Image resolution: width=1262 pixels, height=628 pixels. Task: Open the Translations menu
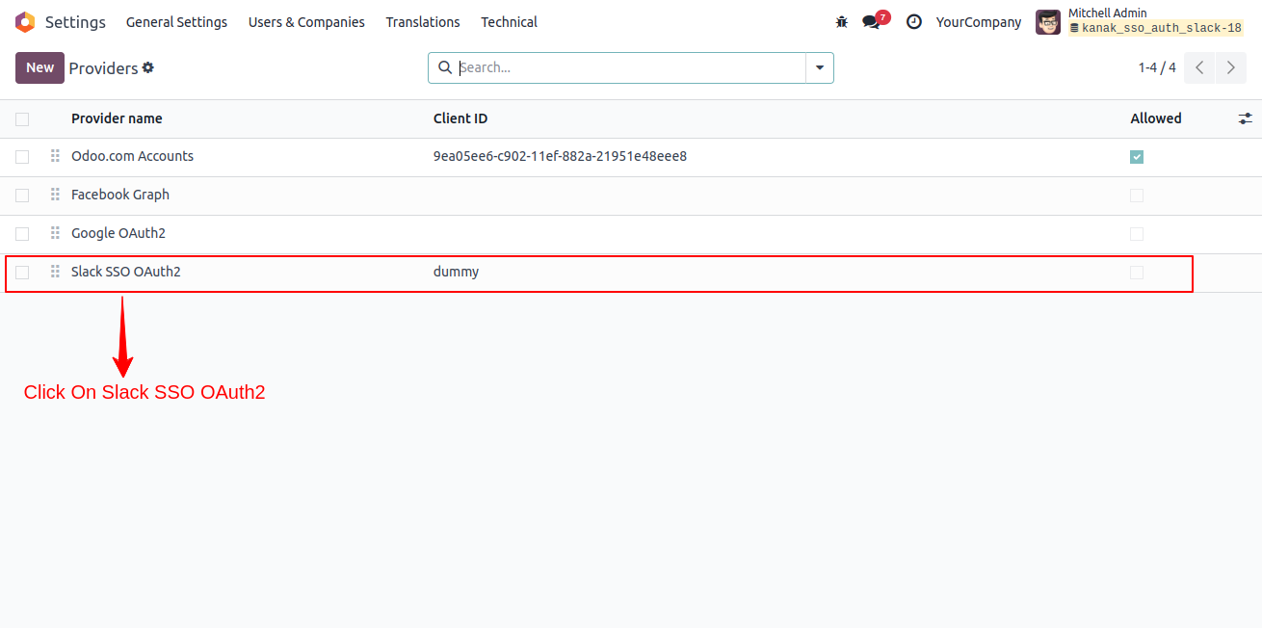[423, 22]
